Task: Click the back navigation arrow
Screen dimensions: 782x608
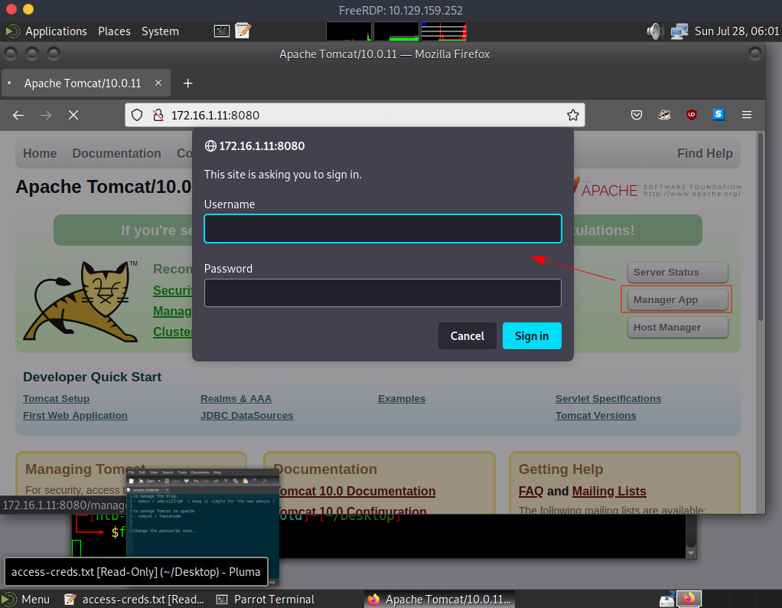Action: (19, 115)
